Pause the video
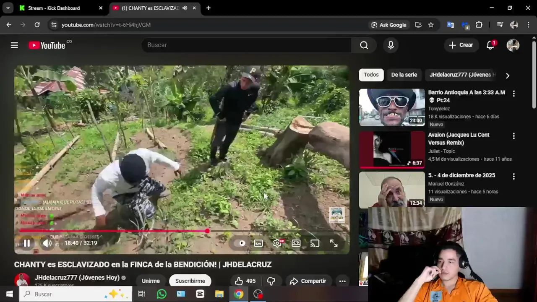Screen dimensions: 537x302 coord(26,243)
